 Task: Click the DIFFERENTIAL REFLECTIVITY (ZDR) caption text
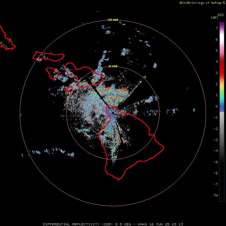[x=78, y=224]
